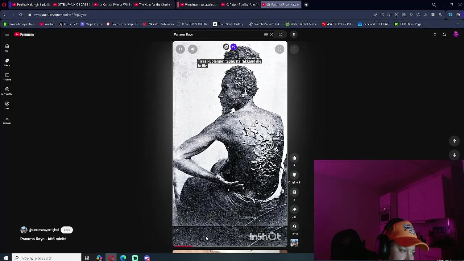
Task: Open Opera tab search magnifier
Action: pos(434,5)
